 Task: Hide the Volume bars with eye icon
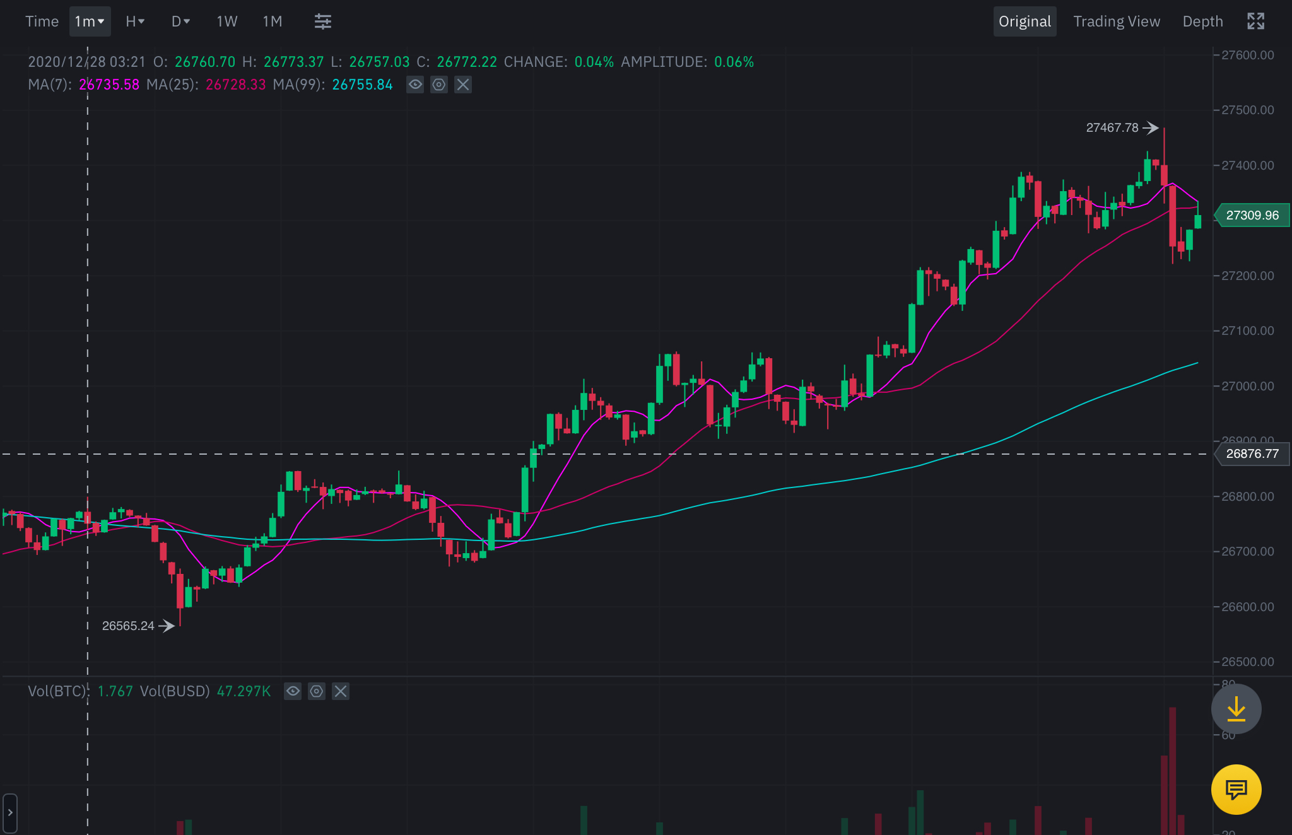293,691
